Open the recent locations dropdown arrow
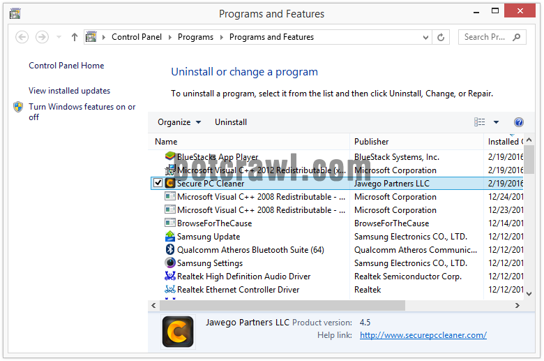This screenshot has height=361, width=544. pos(59,37)
